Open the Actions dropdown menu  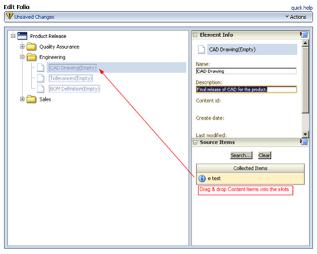tap(296, 17)
